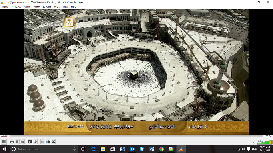Stop playback with the stop button

click(x=17, y=142)
